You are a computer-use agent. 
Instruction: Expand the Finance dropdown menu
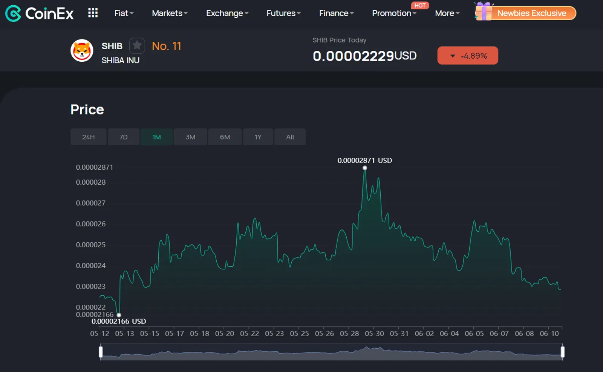pos(337,13)
